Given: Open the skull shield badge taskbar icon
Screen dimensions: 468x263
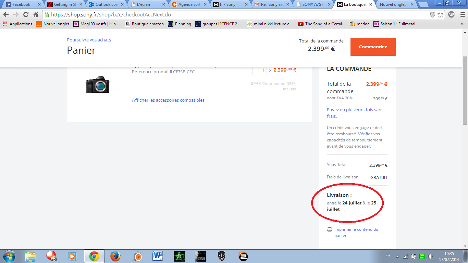Looking at the screenshot, I should click(222, 256).
